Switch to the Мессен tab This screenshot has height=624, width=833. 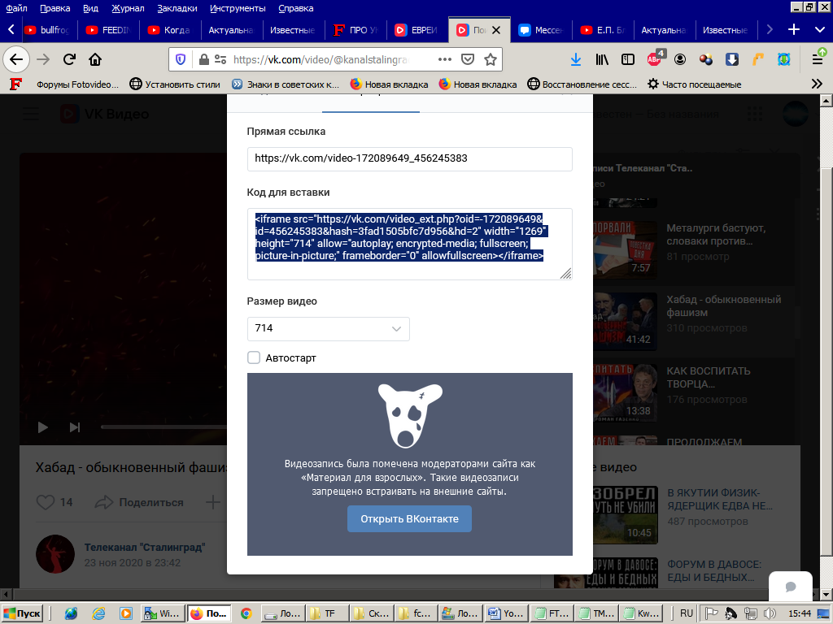tap(541, 30)
